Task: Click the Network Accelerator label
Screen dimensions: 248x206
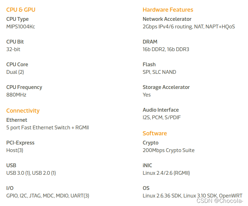Action: click(167, 19)
